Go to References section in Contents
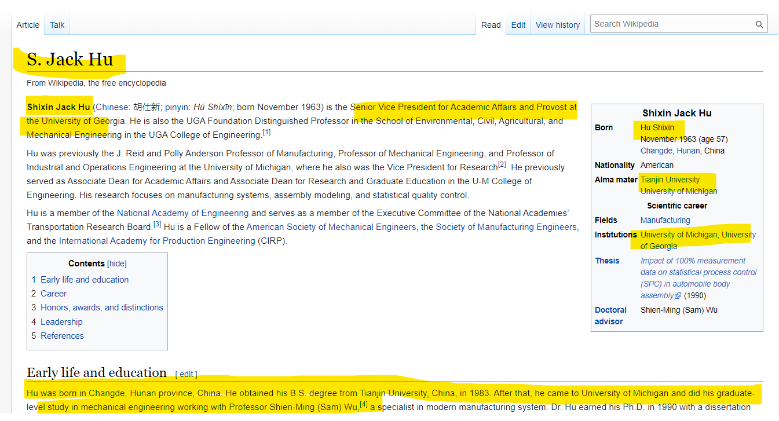 [x=62, y=336]
